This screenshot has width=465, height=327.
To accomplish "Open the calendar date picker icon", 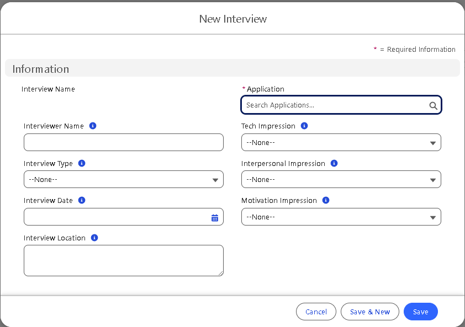I will (215, 218).
